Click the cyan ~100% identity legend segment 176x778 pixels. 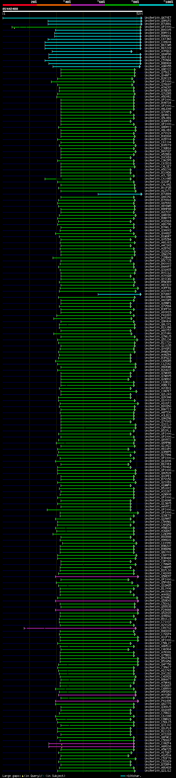(x=156, y=5)
